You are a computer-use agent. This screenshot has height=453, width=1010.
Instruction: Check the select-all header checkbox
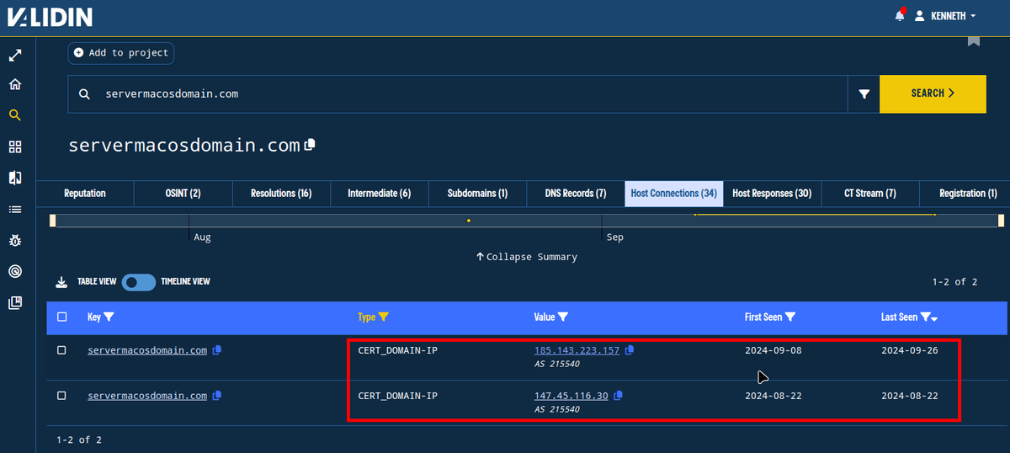(61, 317)
